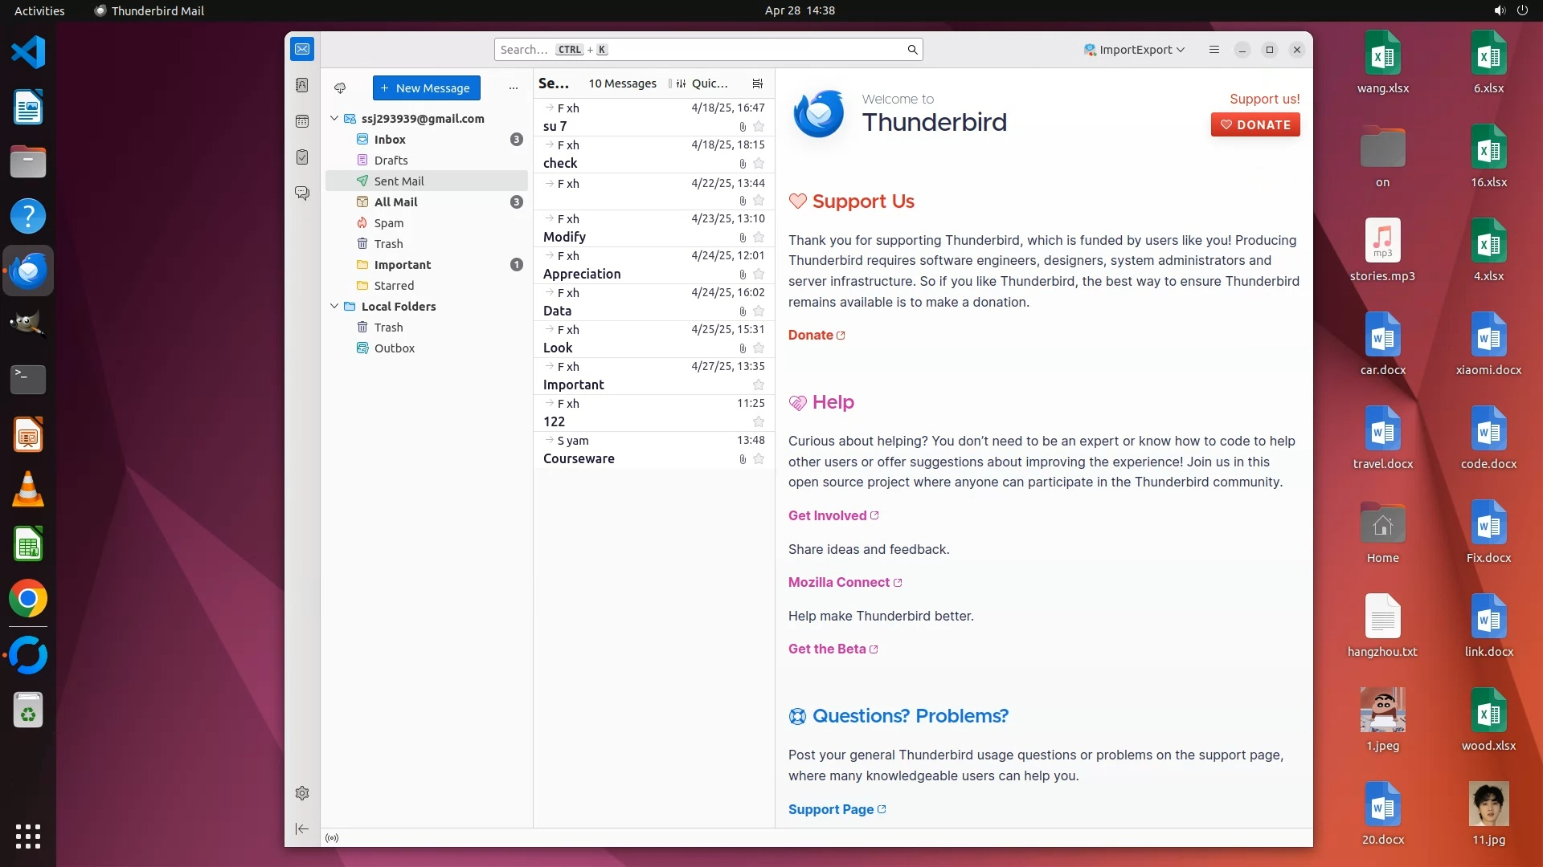1543x867 pixels.
Task: Collapse the spaces toolbar arrow icon
Action: click(x=302, y=828)
